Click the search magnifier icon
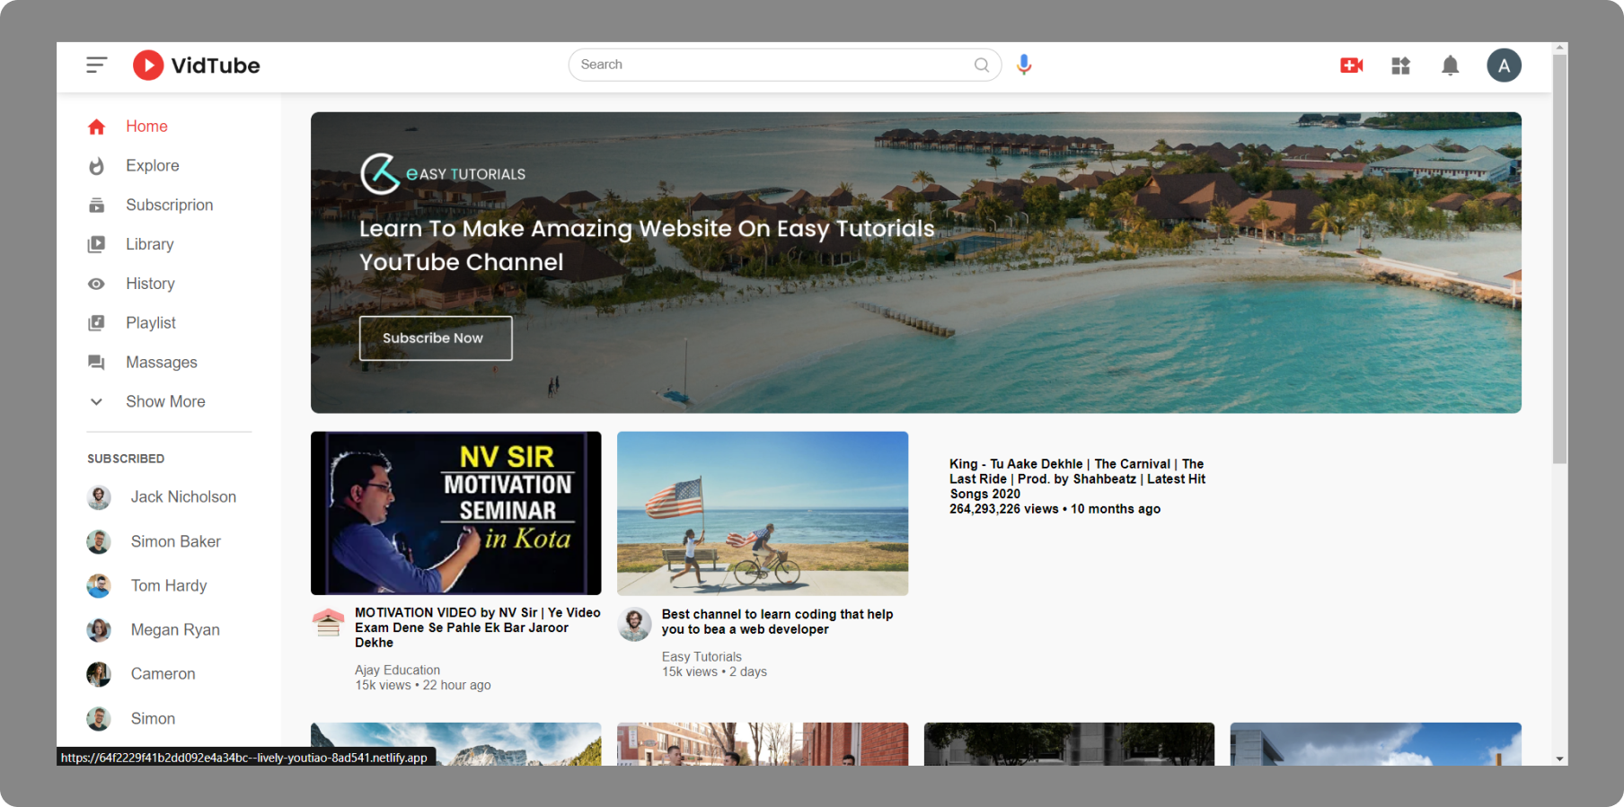This screenshot has height=807, width=1624. [x=982, y=65]
